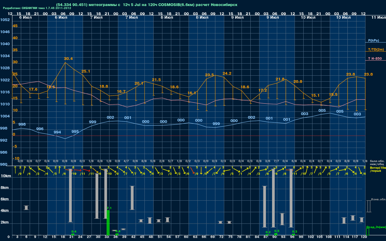Viewport: 386px width, 241px height.
Task: Select the "Ветер(10м) /порыв" label
Action: point(378,169)
